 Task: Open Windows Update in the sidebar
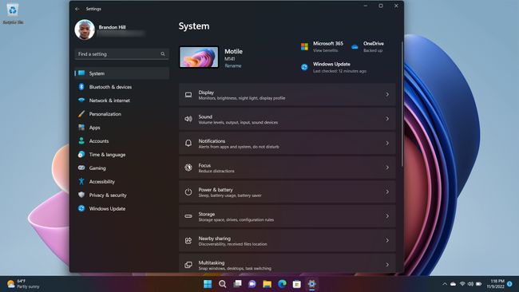coord(122,209)
